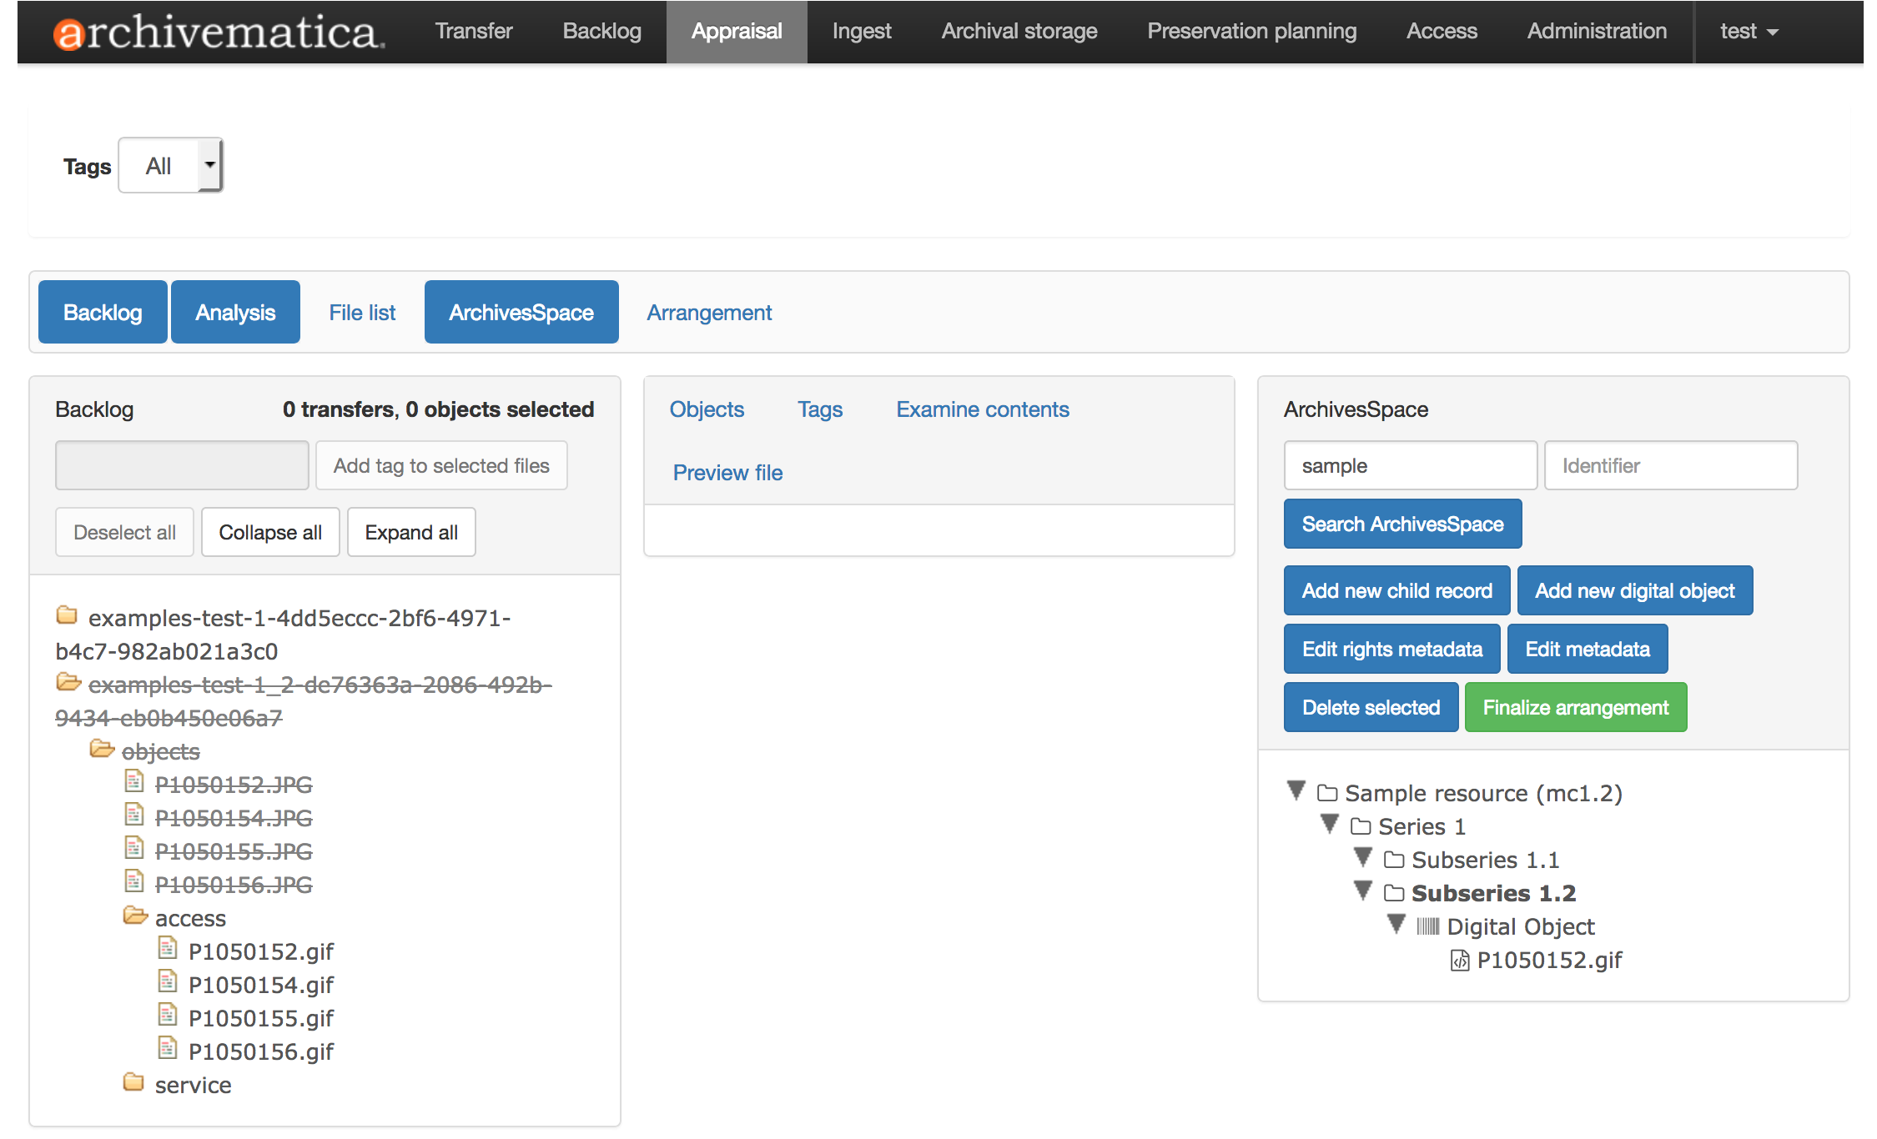Click the folder icon beside Subseries 1.1
This screenshot has width=1877, height=1139.
[1393, 860]
